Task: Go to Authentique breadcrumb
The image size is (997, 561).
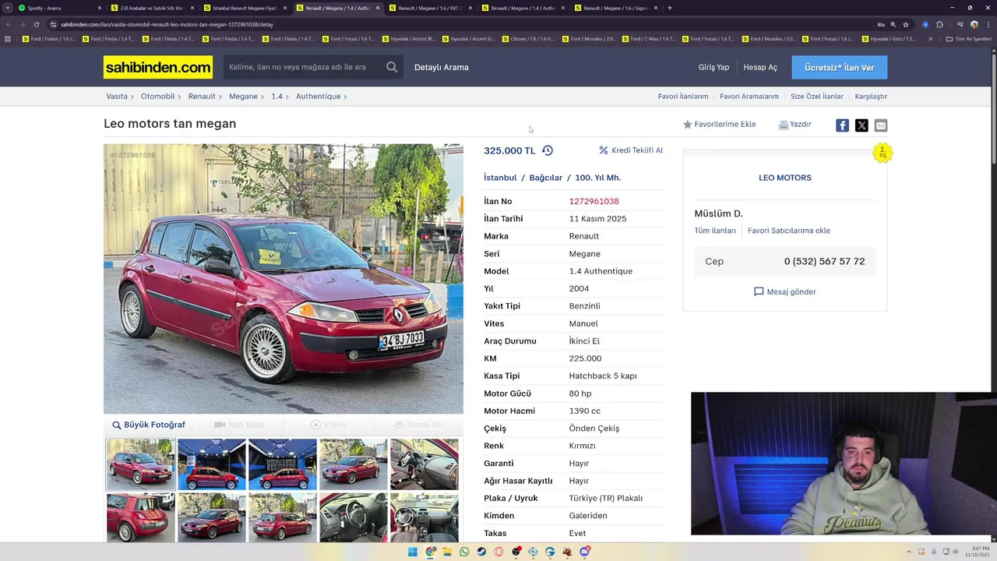Action: 318,97
